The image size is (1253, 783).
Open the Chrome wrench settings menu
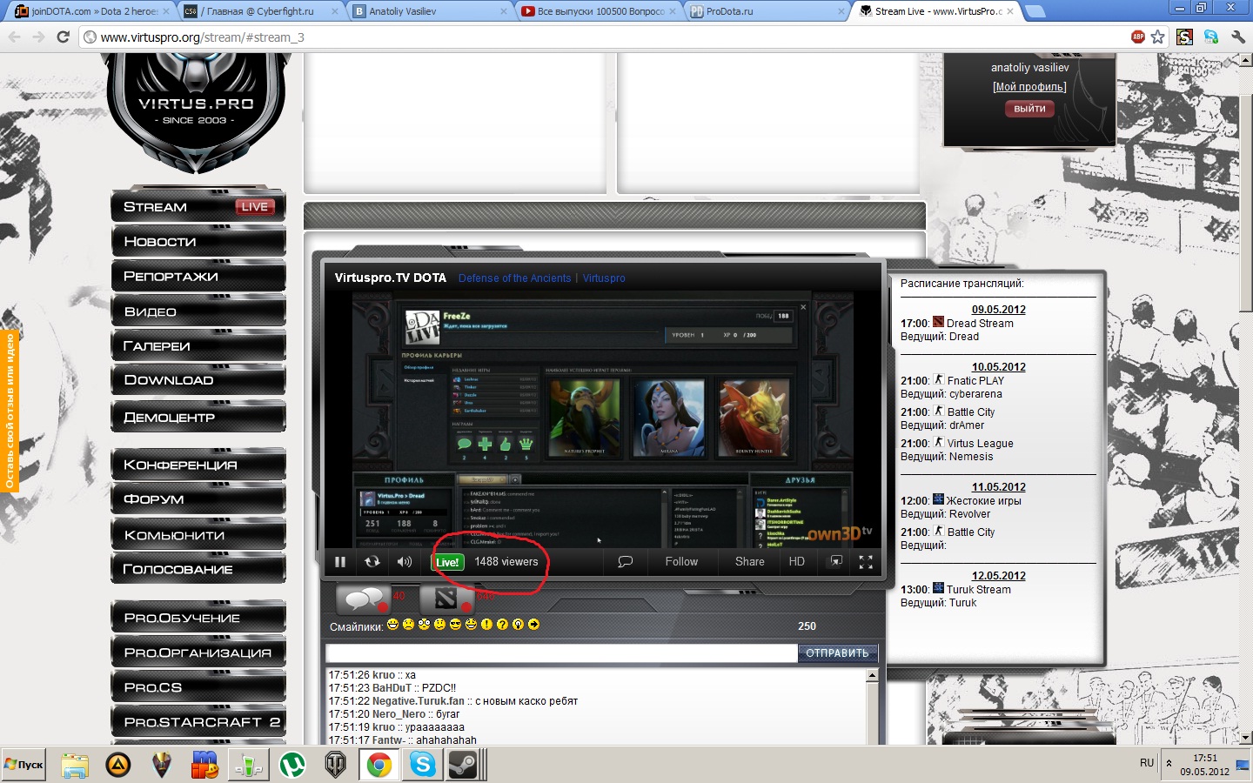pos(1238,37)
